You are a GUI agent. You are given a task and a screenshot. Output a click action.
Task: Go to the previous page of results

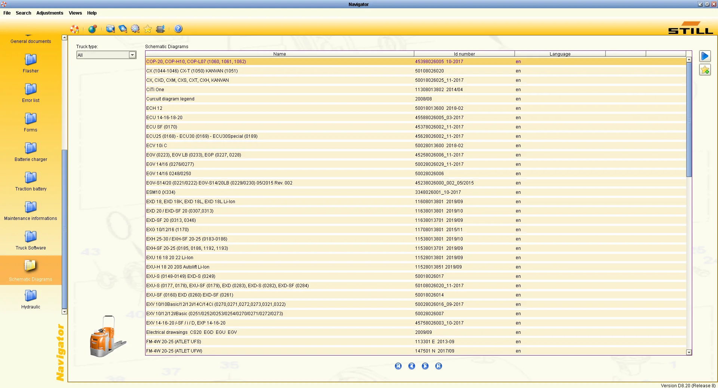click(x=412, y=366)
